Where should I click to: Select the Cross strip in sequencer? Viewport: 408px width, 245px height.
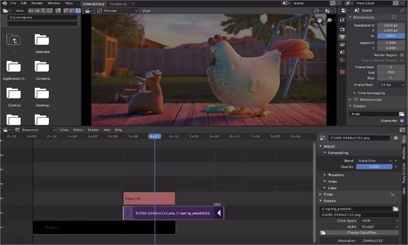pyautogui.click(x=149, y=198)
